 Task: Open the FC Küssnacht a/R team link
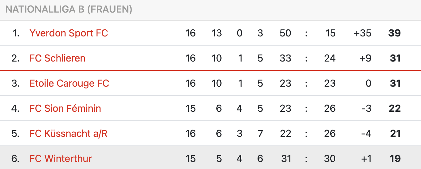click(69, 133)
